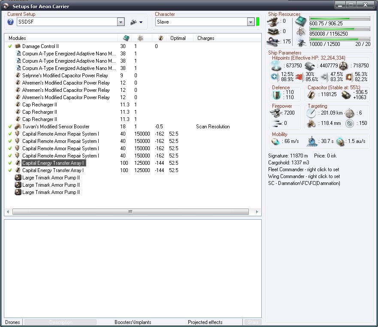Click the powergrid column header icon
The height and width of the screenshot is (327, 378).
tap(140, 38)
